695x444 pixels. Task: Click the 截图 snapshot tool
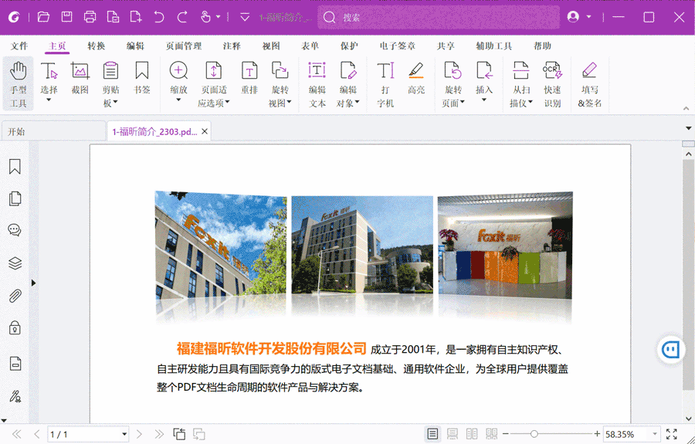click(x=80, y=79)
